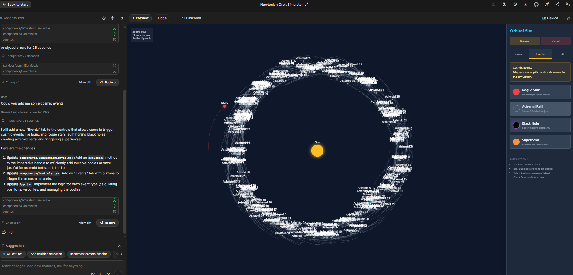This screenshot has height=275, width=573.
Task: Open Code assistant settings gear
Action: [112, 18]
